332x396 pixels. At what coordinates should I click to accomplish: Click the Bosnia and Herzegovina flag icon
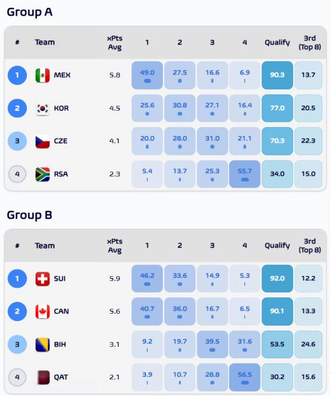[x=42, y=344]
